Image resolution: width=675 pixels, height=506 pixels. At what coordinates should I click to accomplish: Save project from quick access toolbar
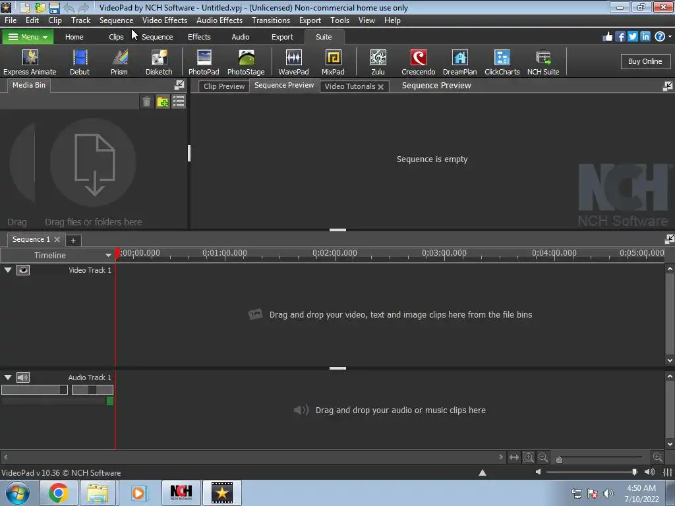point(54,7)
